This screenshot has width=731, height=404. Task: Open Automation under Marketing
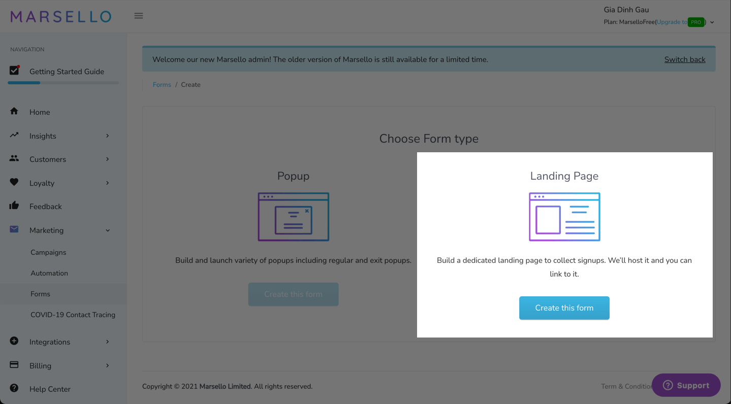[49, 273]
